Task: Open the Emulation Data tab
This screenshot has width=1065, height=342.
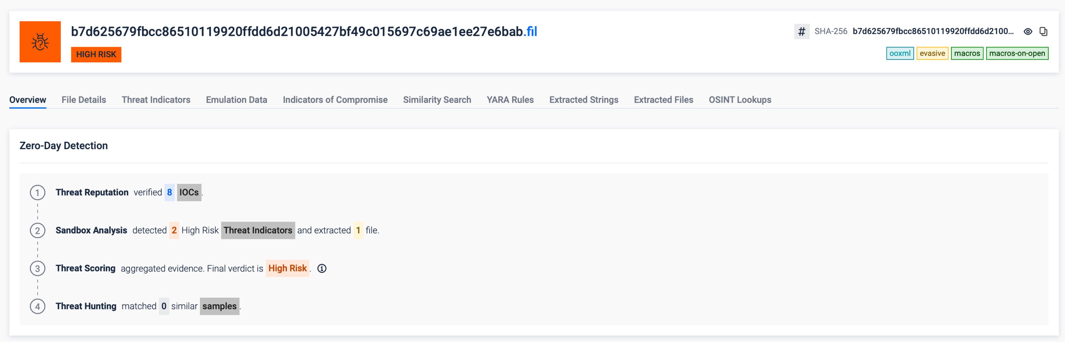Action: click(x=236, y=100)
